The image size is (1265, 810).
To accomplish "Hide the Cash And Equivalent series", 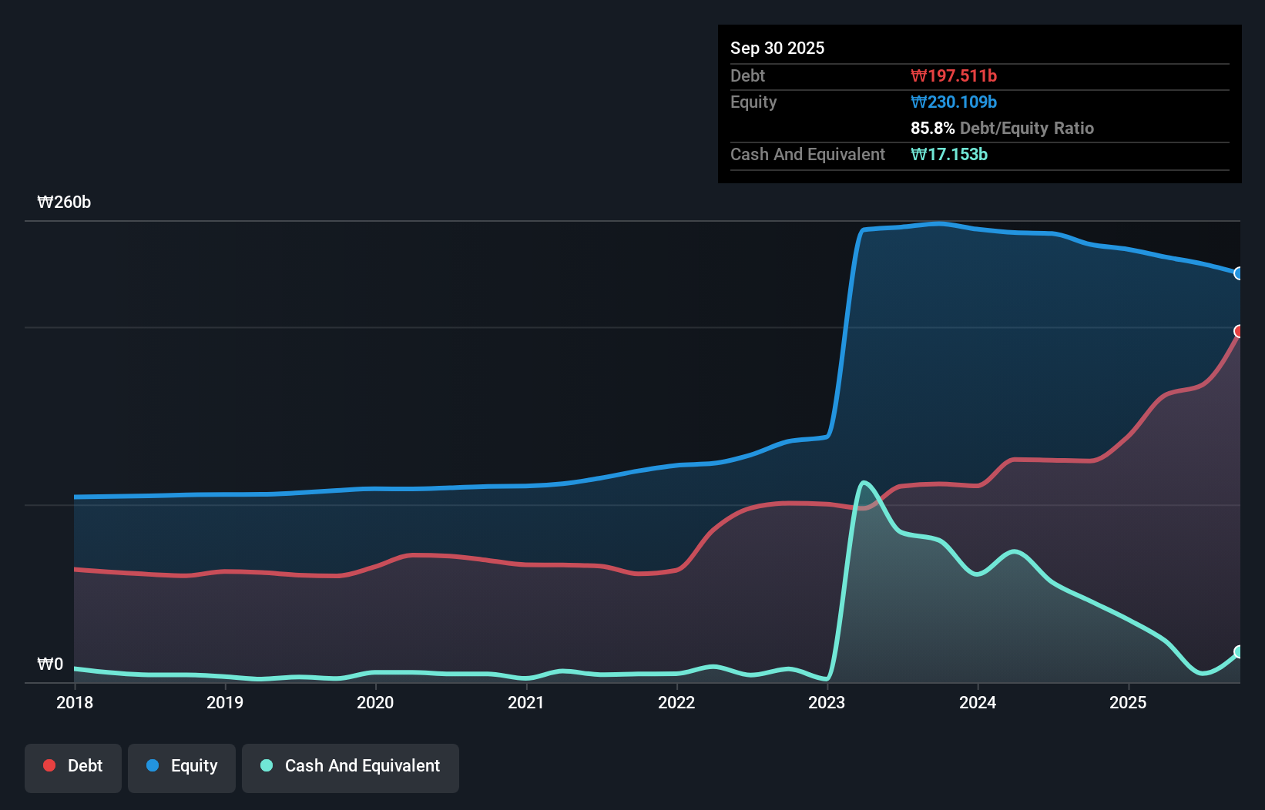I will [x=351, y=766].
